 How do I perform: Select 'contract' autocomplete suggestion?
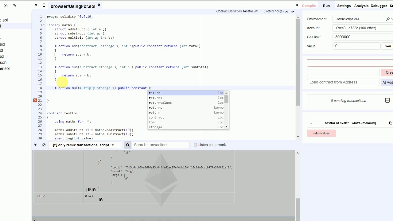pos(186,117)
